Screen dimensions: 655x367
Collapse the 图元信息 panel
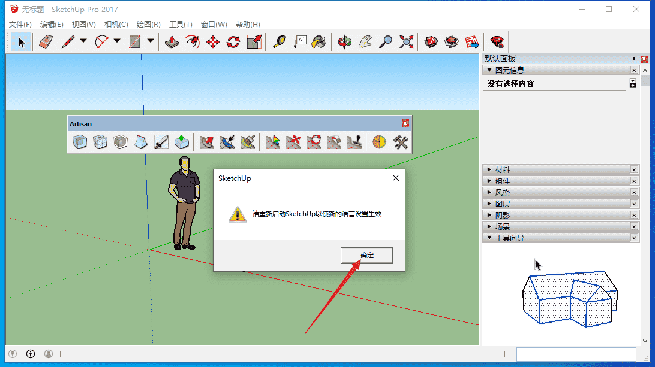pos(489,70)
